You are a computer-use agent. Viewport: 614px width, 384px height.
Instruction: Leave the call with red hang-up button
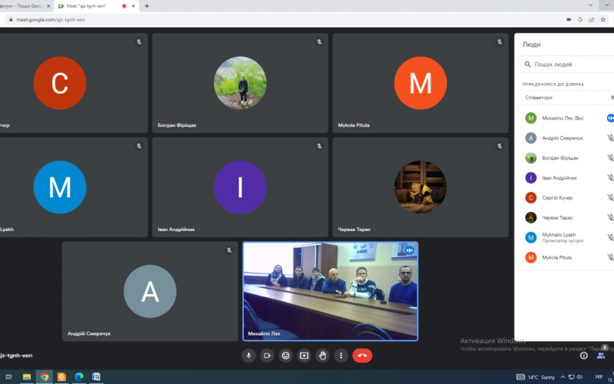coord(362,356)
